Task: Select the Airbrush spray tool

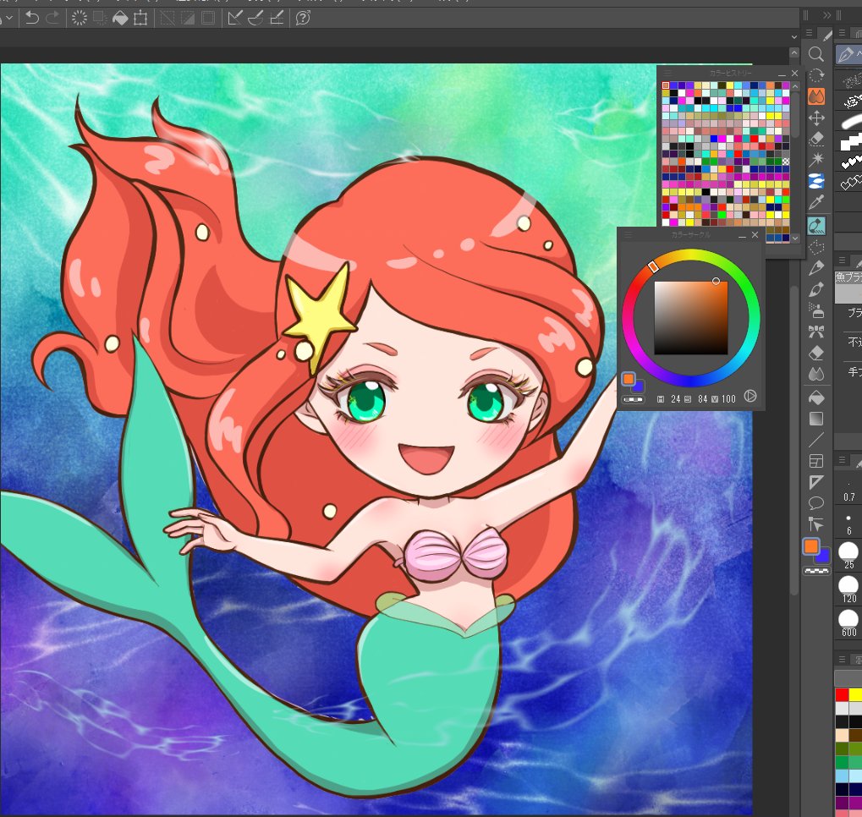Action: (816, 310)
